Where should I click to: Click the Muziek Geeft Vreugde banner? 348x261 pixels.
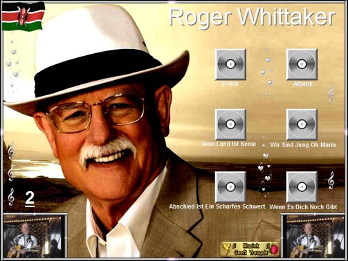(250, 249)
